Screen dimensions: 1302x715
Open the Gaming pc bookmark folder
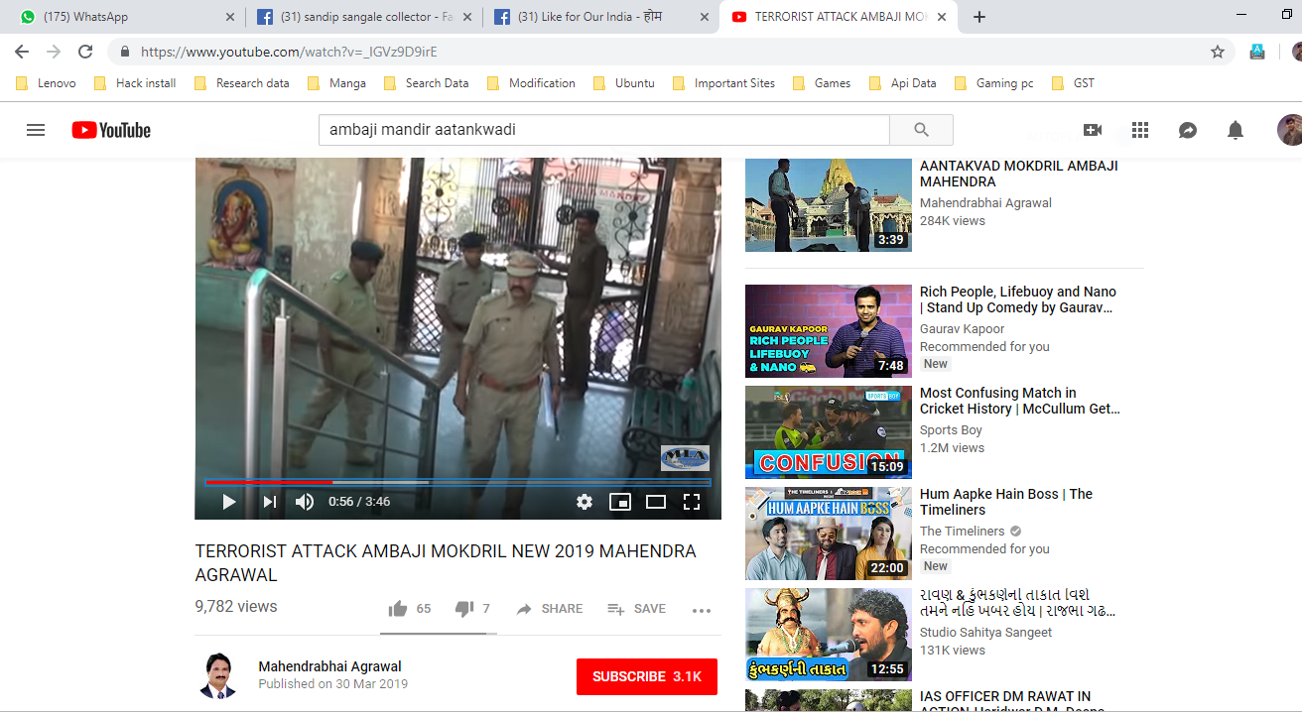point(993,83)
